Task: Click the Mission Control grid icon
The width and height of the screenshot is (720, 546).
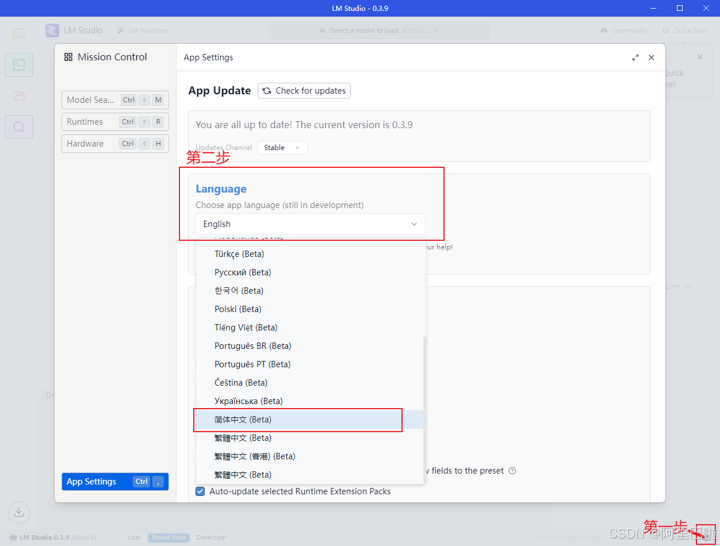Action: [68, 57]
